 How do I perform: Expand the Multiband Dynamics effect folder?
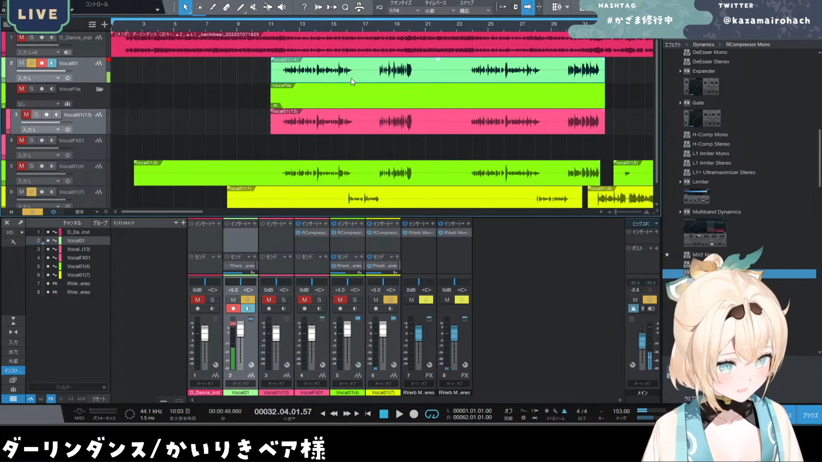(x=680, y=212)
